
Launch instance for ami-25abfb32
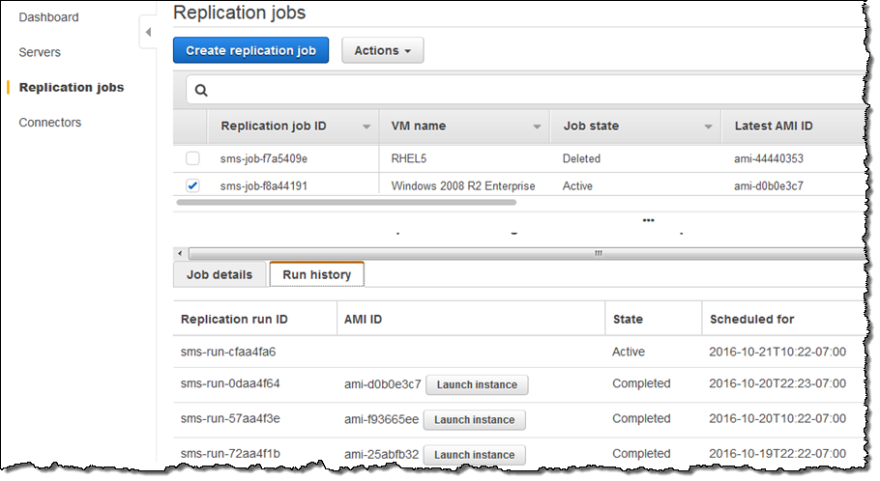pos(474,454)
